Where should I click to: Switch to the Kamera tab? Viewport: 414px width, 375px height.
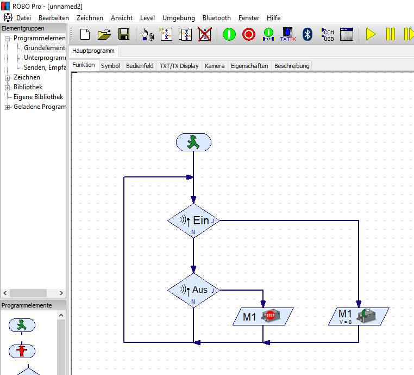click(x=215, y=66)
